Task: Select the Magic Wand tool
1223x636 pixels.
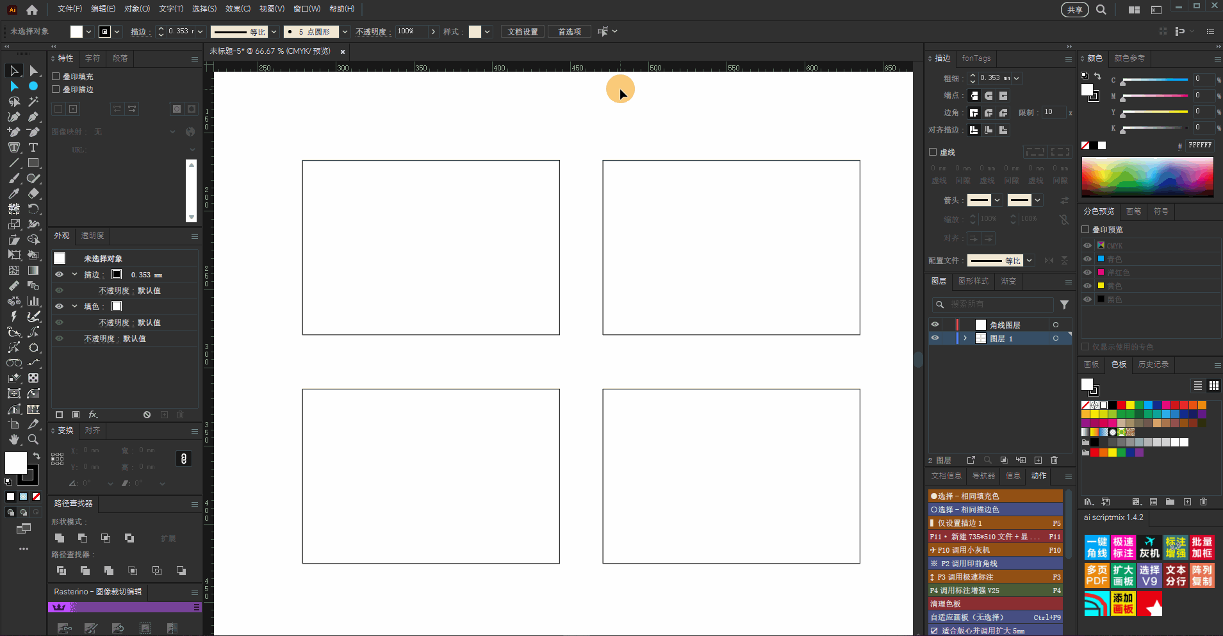Action: [33, 101]
